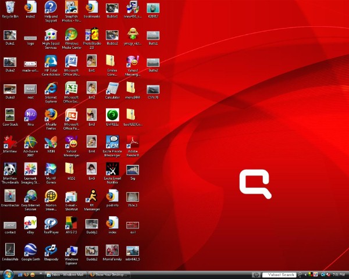Viewport: 349px width, 279px height.
Task: Expand the Quick Launch overflow chevron
Action: click(41, 274)
